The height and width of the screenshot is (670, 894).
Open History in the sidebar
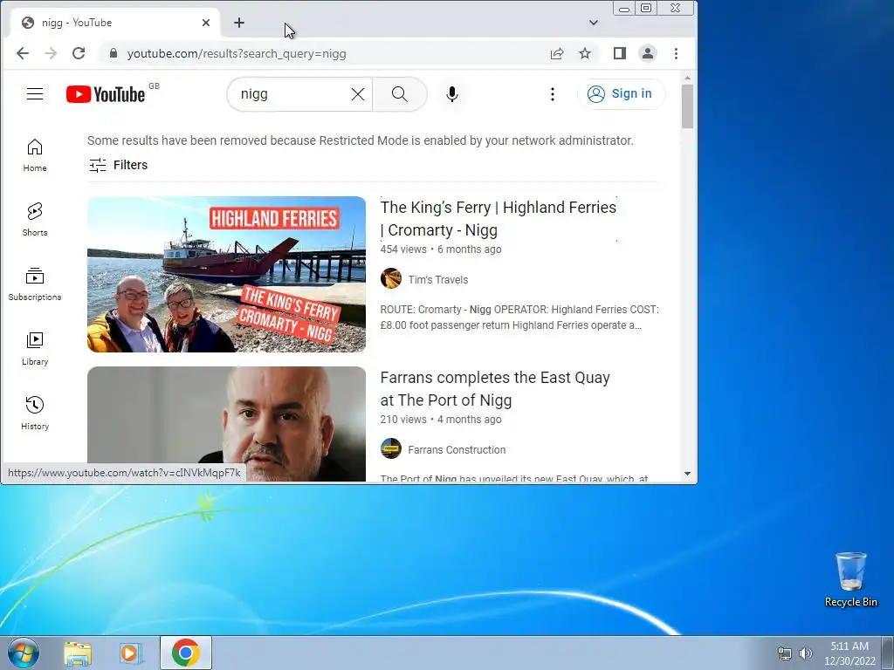click(x=35, y=413)
